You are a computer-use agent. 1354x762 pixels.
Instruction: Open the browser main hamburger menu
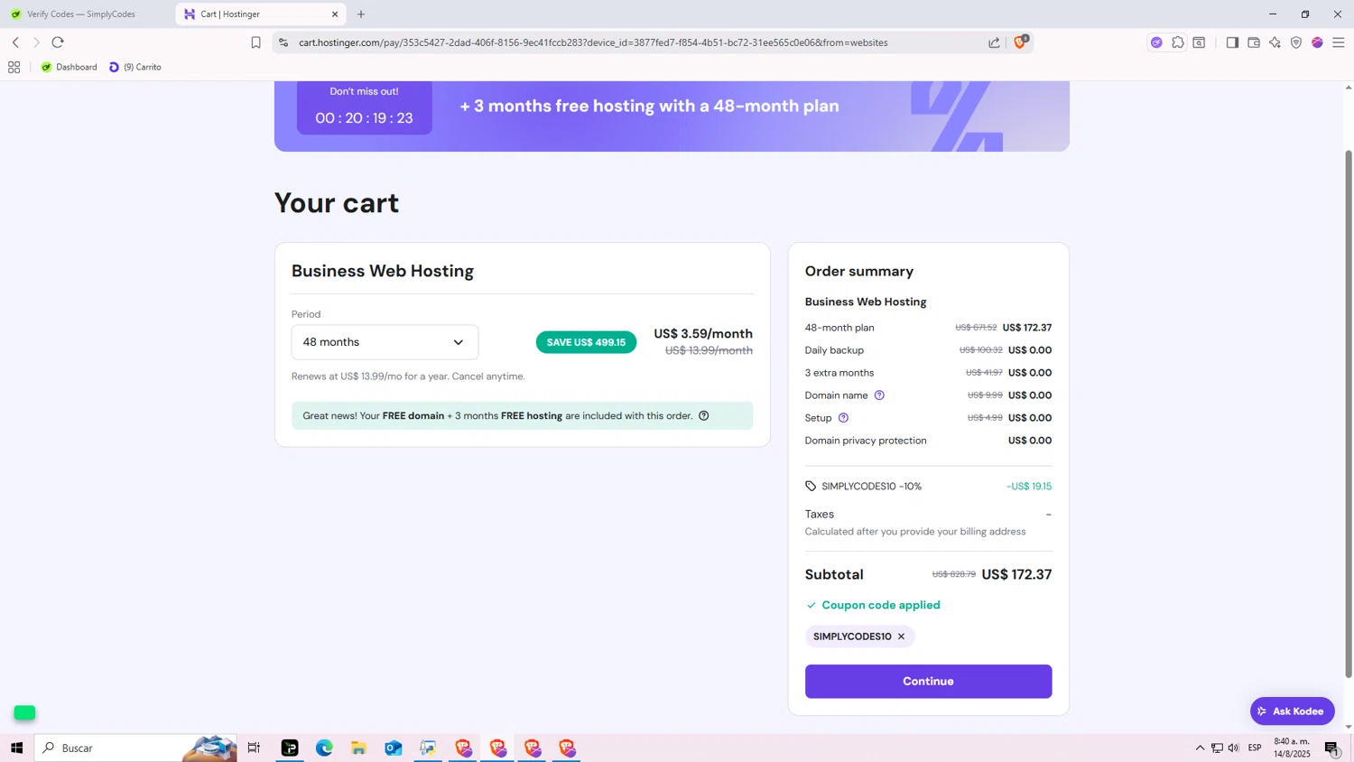(x=1339, y=42)
